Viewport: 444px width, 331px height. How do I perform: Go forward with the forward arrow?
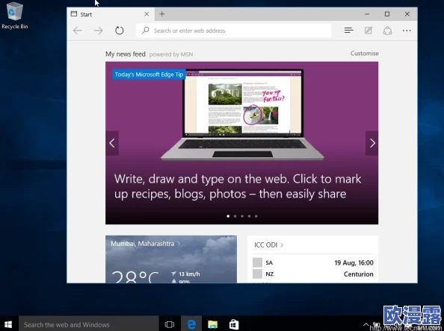click(x=98, y=31)
